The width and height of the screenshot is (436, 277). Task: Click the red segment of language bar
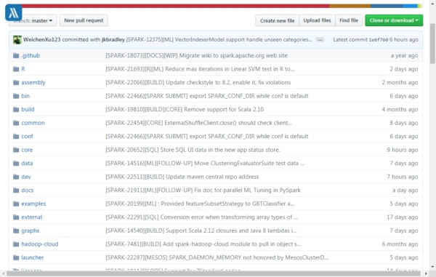(x=175, y=6)
